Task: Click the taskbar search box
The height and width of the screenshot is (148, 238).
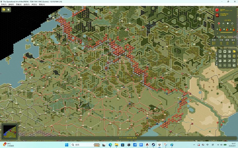Action: [85, 145]
